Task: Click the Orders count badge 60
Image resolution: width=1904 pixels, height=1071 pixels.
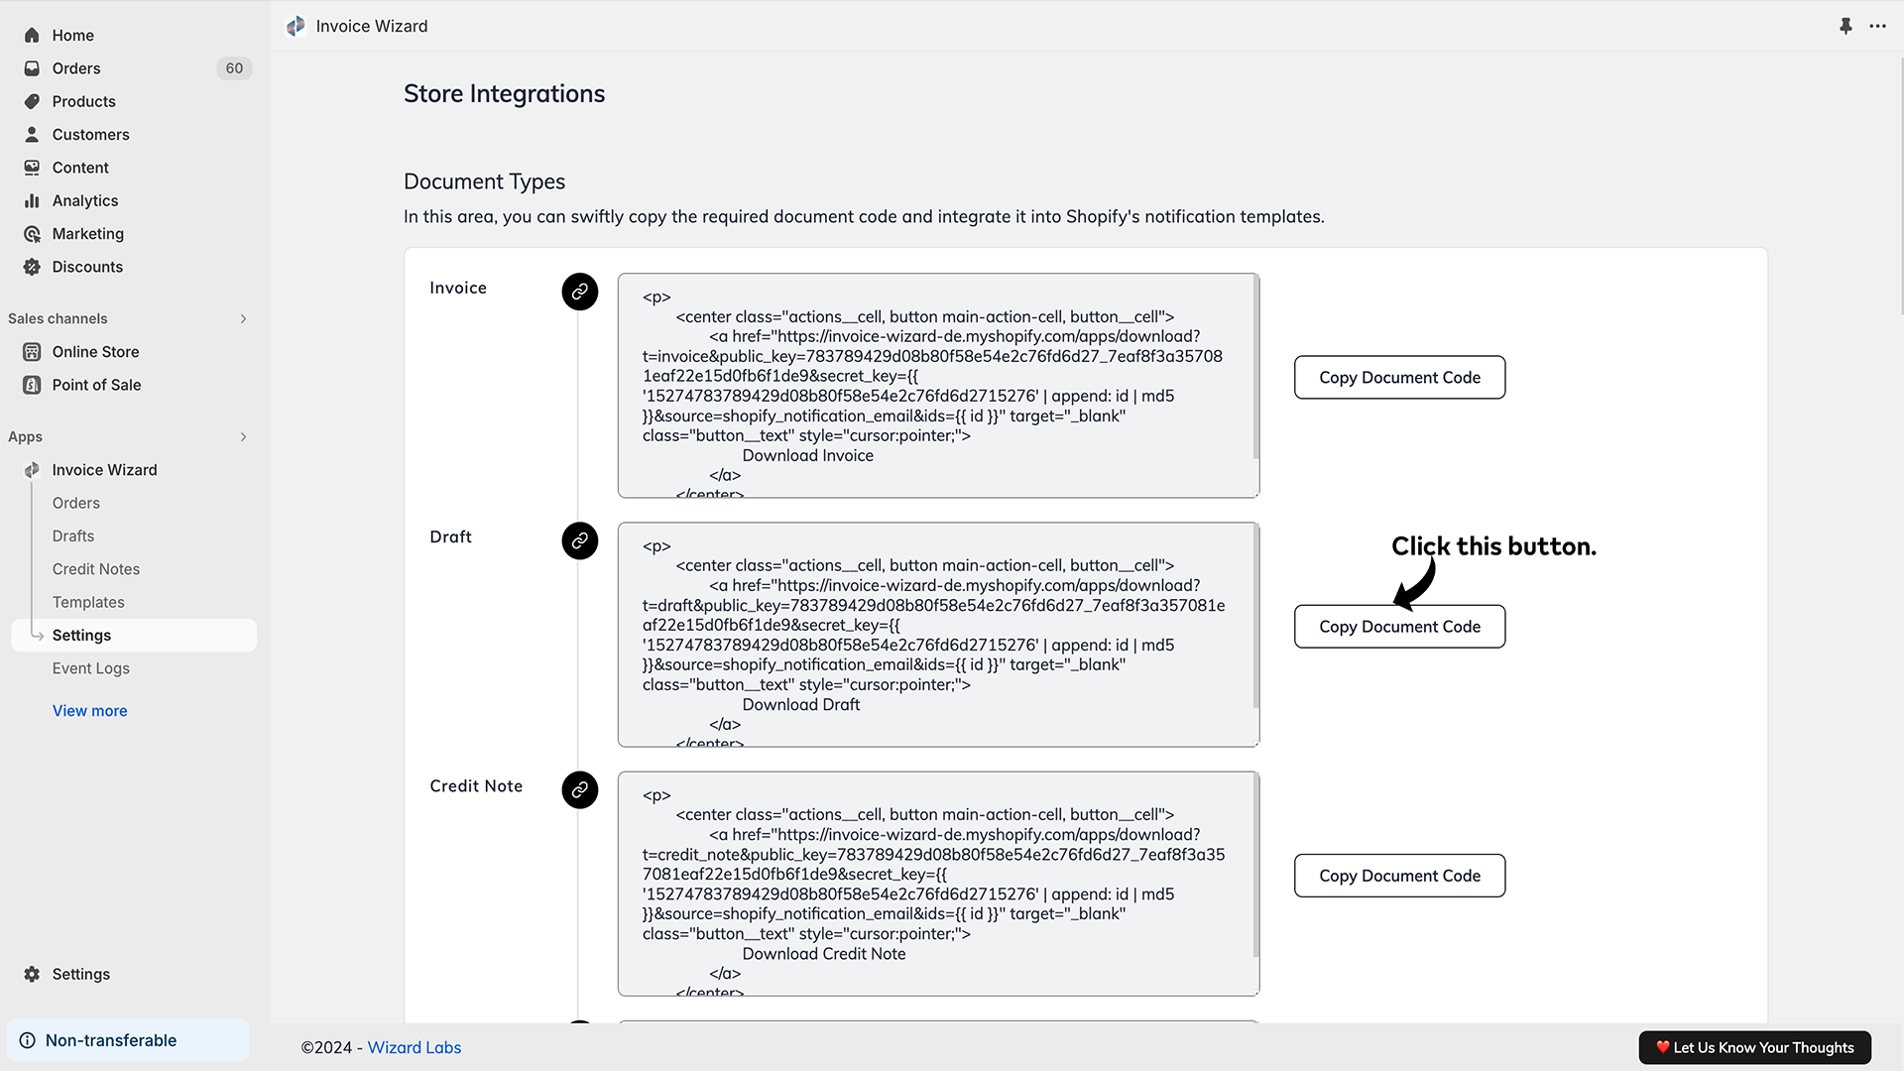Action: coord(234,68)
